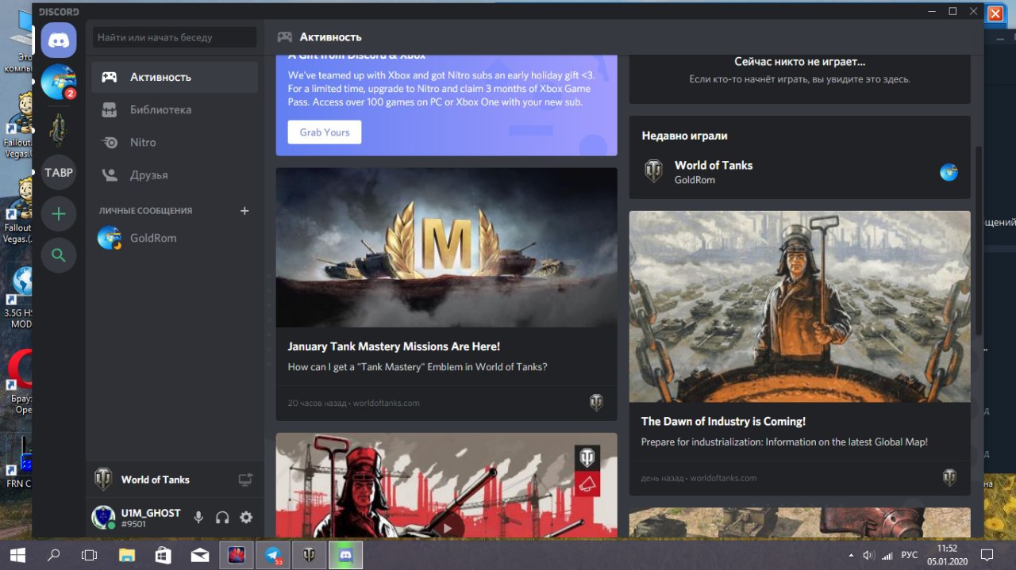Viewport: 1016px width, 570px height.
Task: Open Nitro section
Action: click(175, 143)
